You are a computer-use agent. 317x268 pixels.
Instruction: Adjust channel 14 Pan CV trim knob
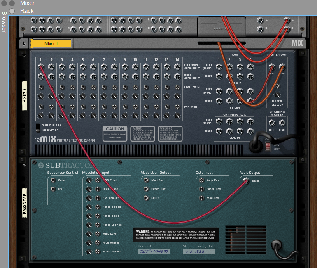point(177,116)
